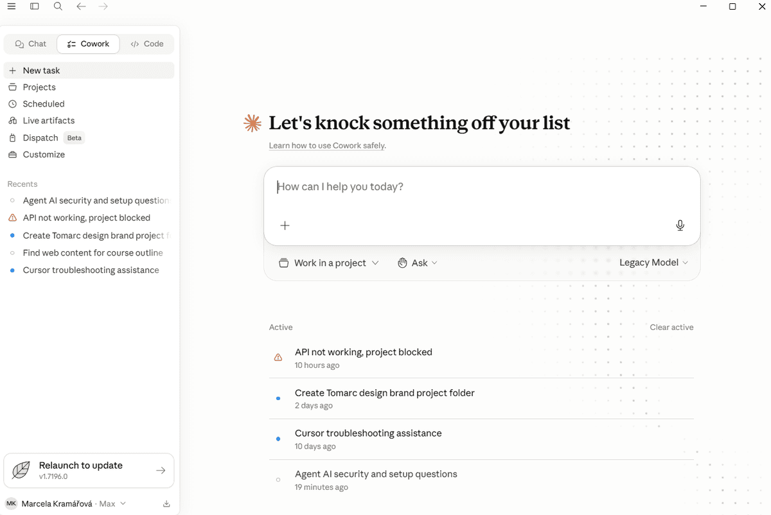Open the Ask mode dropdown
The image size is (771, 515).
[x=418, y=263]
